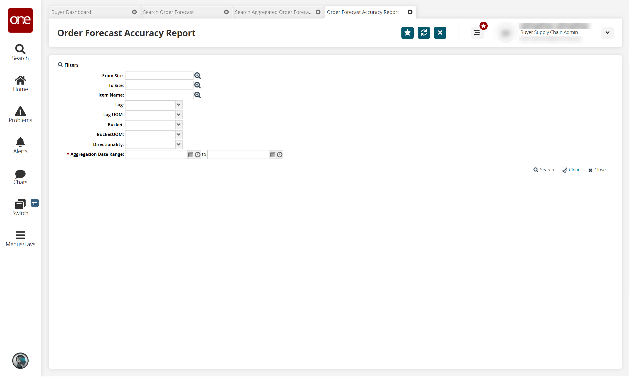Click the From Site lookup magnifier icon

coord(198,75)
